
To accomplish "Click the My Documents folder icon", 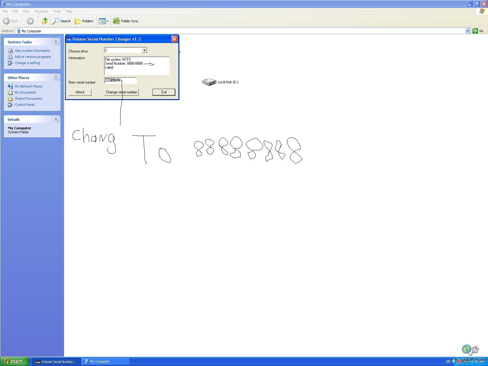I will point(10,92).
